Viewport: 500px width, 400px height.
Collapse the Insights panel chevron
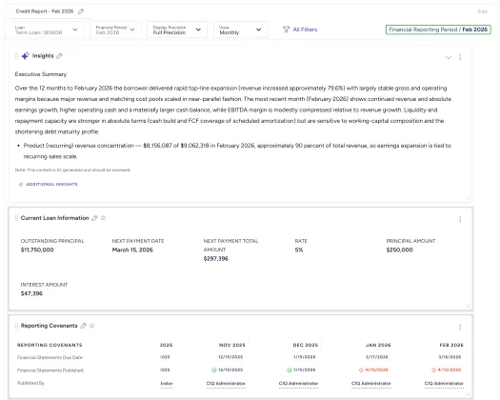pyautogui.click(x=449, y=57)
